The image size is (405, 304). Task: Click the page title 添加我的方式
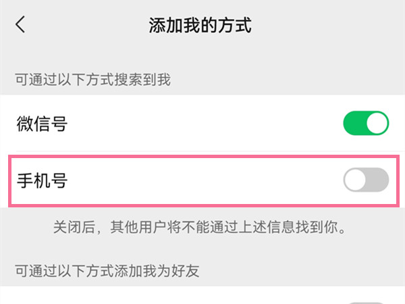[200, 26]
